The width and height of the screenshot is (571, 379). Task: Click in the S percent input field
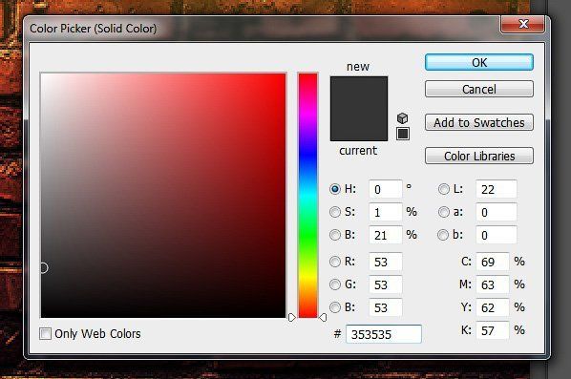[385, 212]
